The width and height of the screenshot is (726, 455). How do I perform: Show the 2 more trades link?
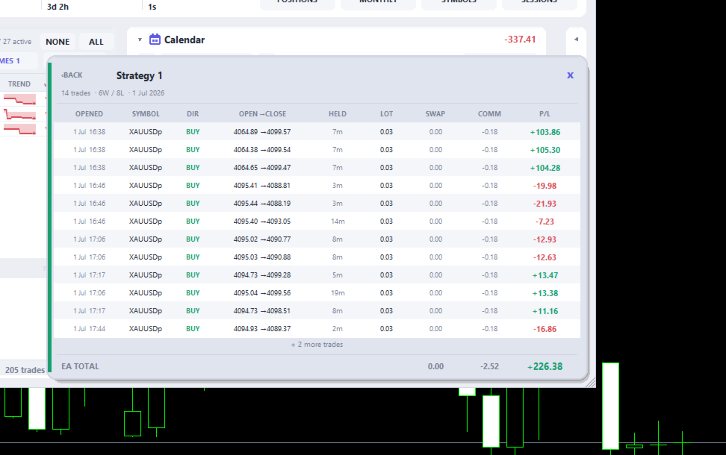[317, 345]
